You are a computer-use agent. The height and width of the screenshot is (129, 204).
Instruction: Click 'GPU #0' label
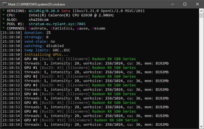31,59
